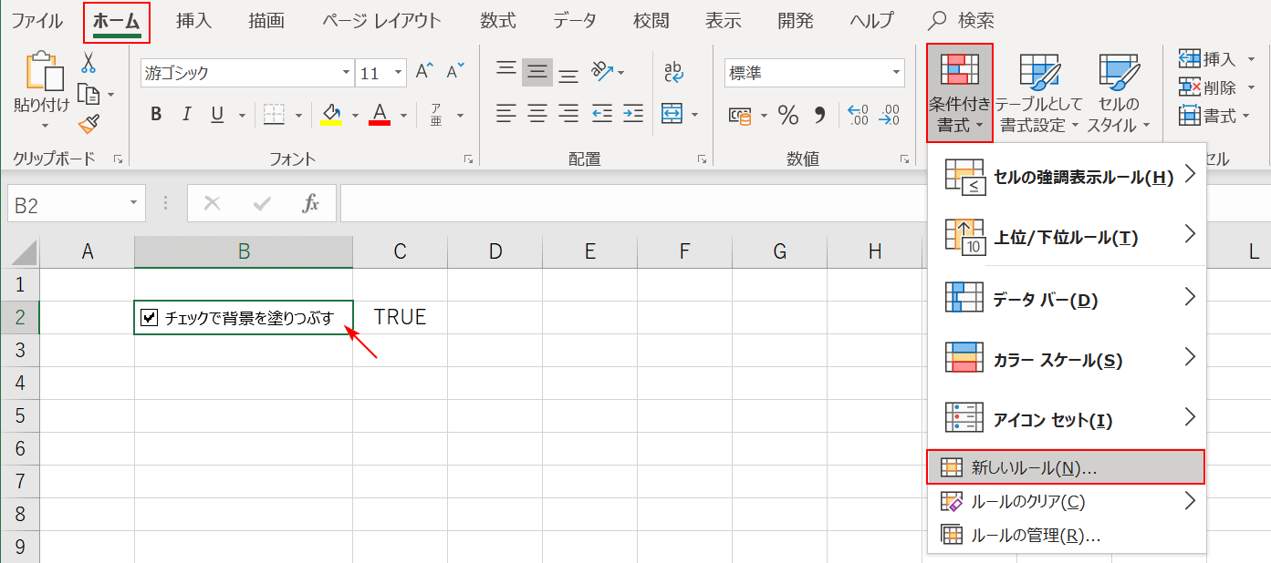Image resolution: width=1271 pixels, height=563 pixels.
Task: Click the increase decimal places icon
Action: 856,113
